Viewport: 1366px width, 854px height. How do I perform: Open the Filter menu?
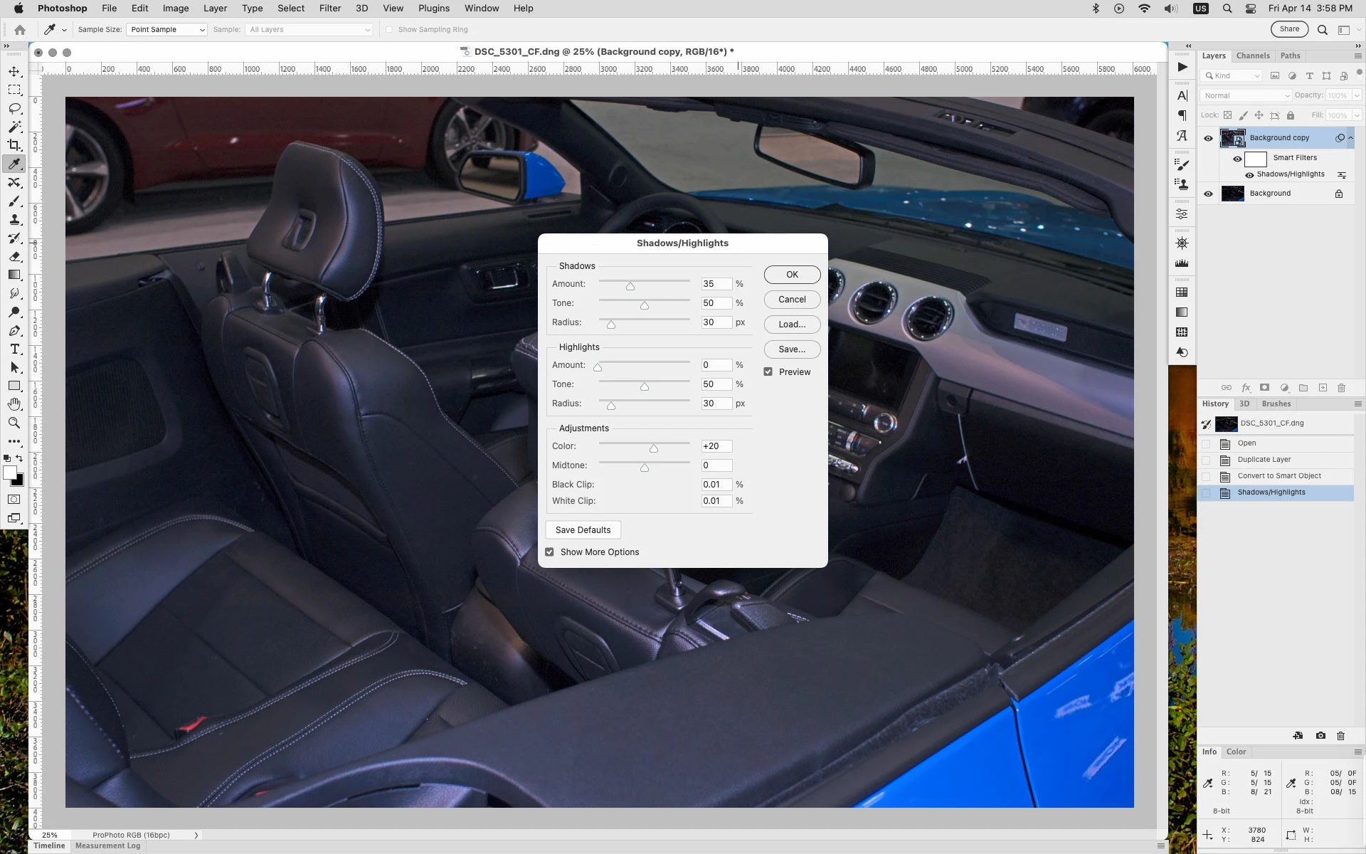[329, 9]
